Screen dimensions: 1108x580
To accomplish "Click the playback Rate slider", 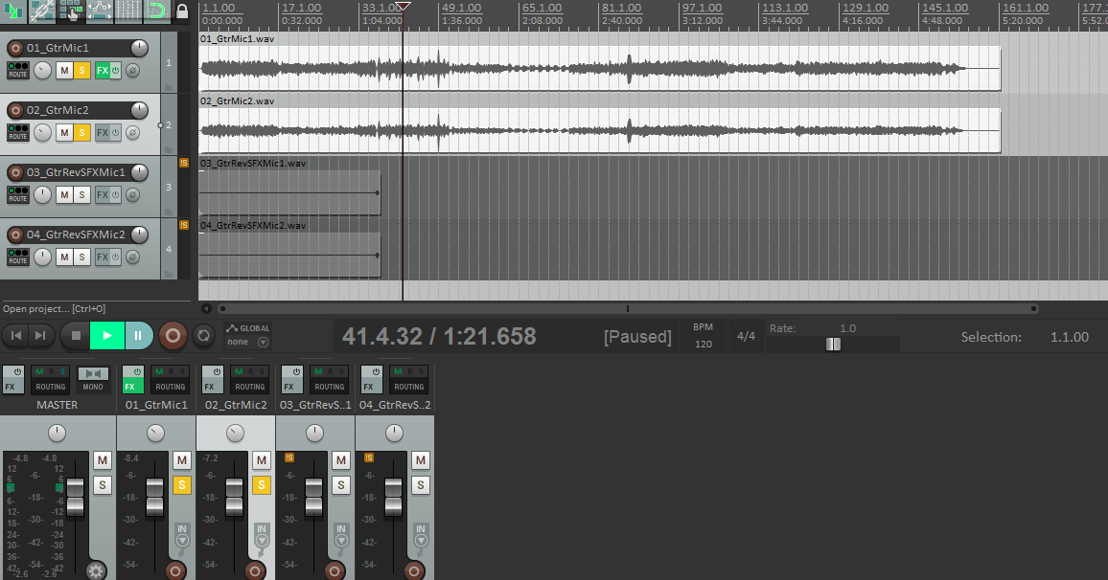I will (833, 344).
